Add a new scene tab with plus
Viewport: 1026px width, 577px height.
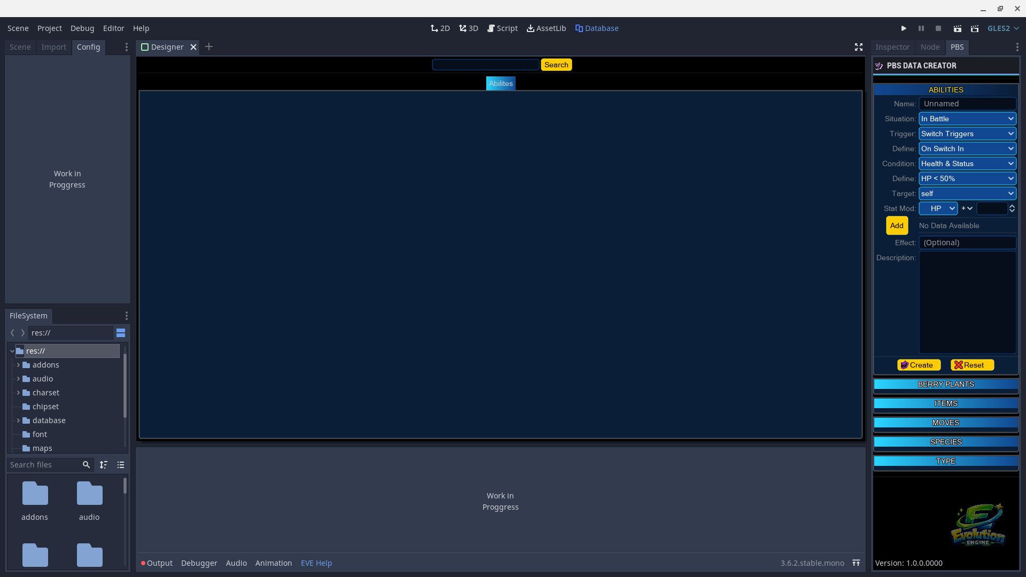point(209,47)
